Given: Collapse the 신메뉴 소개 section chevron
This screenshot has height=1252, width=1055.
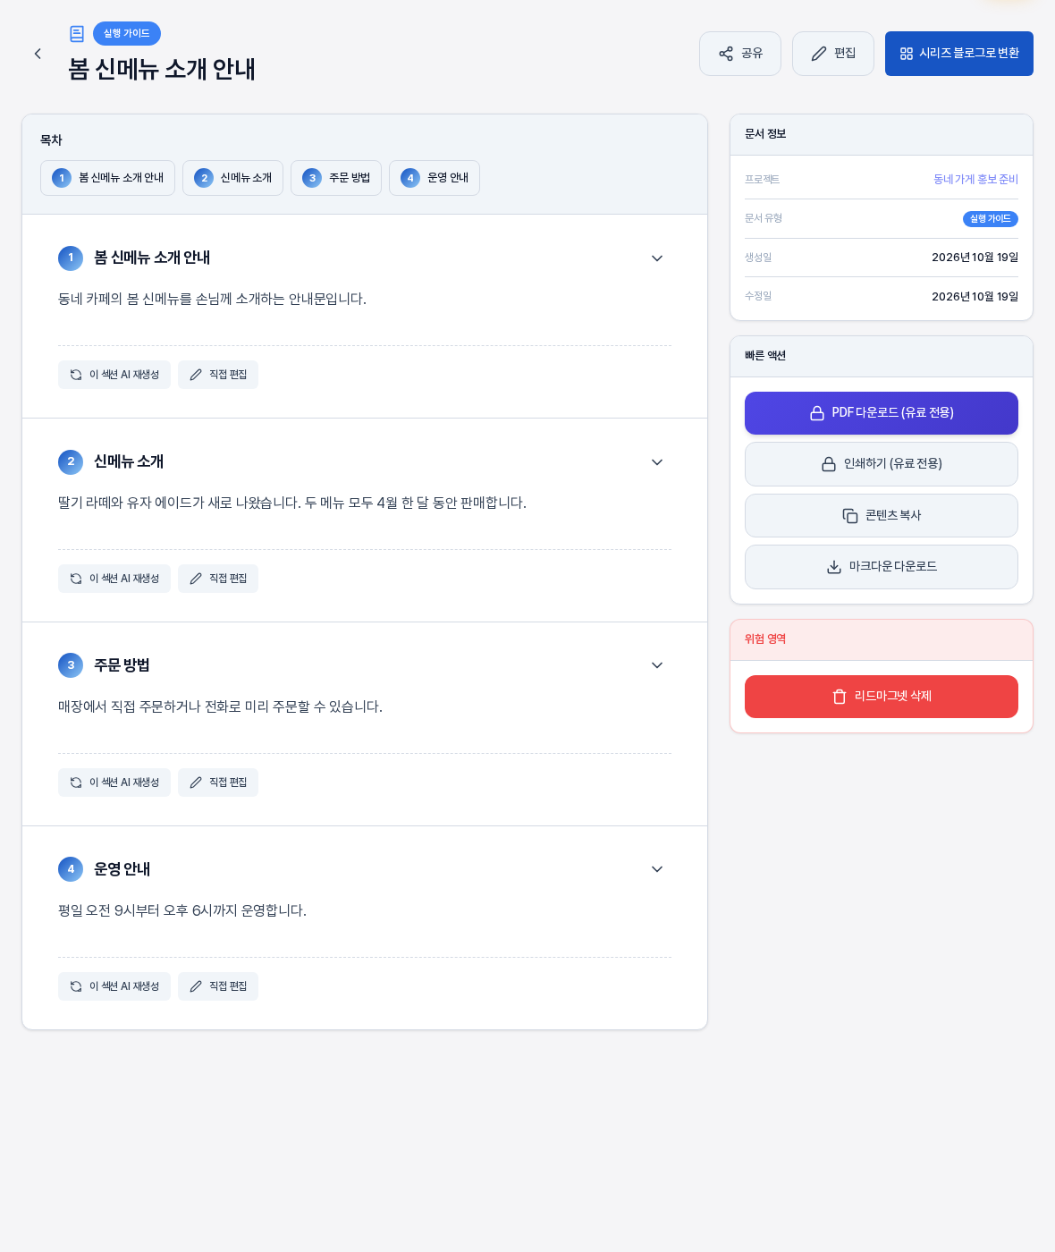Looking at the screenshot, I should [x=657, y=462].
